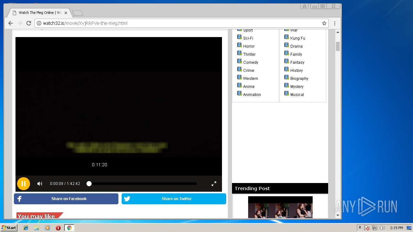Click the icon beside Biography

(287, 77)
